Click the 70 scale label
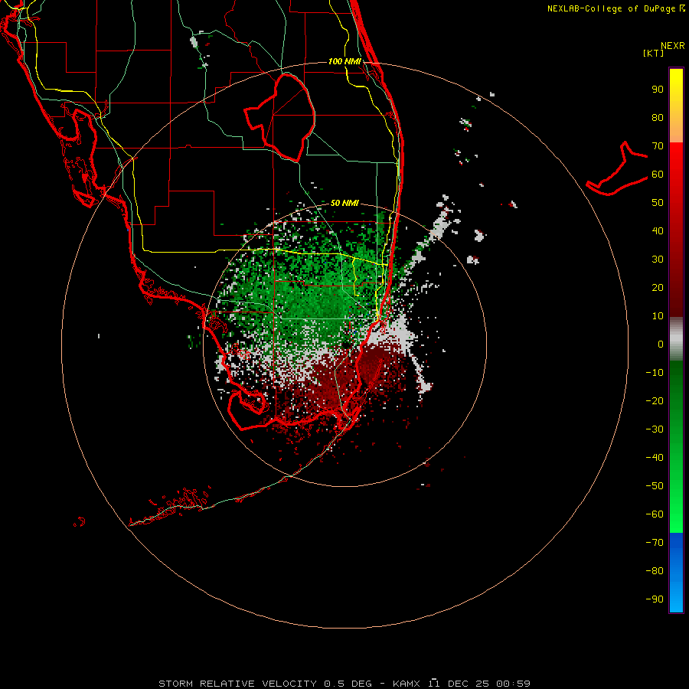 tap(658, 146)
